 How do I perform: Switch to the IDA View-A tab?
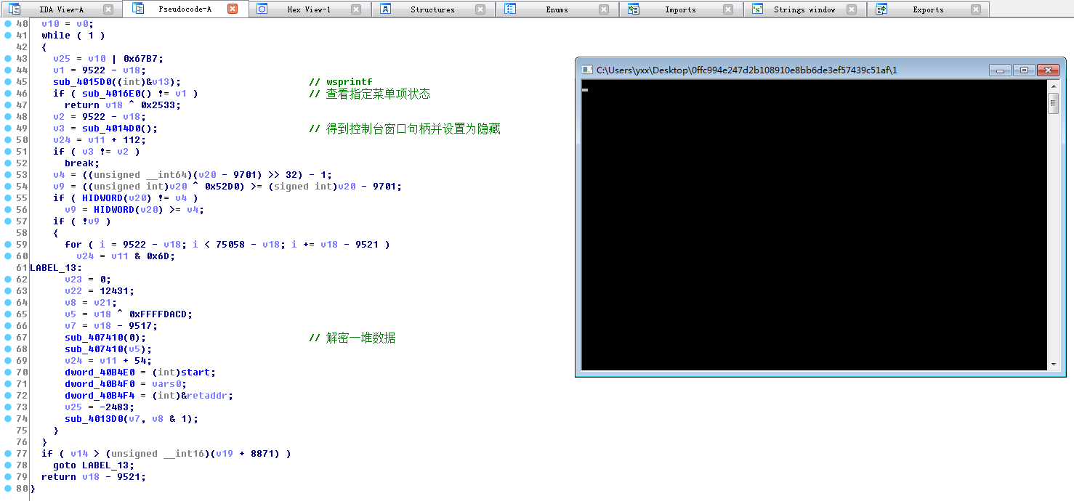[61, 9]
